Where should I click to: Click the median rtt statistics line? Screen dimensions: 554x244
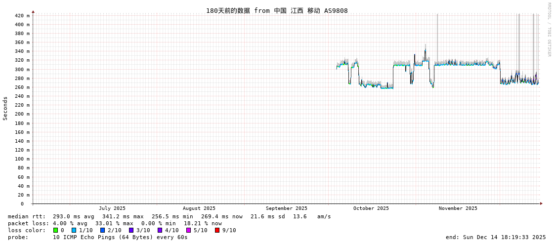point(170,216)
